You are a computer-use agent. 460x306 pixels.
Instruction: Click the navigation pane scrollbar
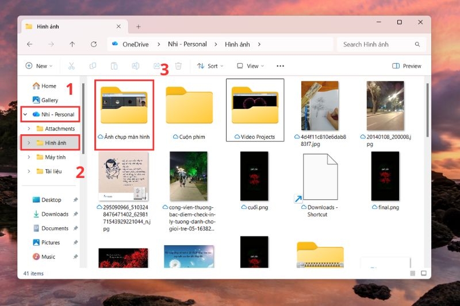[x=83, y=119]
